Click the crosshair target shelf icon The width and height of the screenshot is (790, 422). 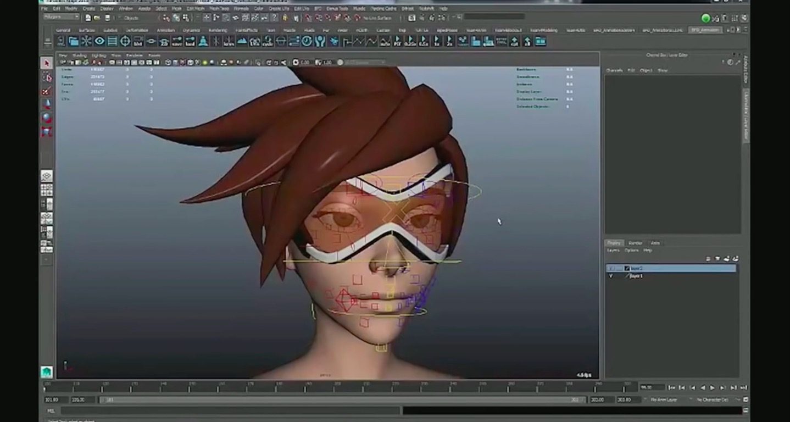(125, 41)
